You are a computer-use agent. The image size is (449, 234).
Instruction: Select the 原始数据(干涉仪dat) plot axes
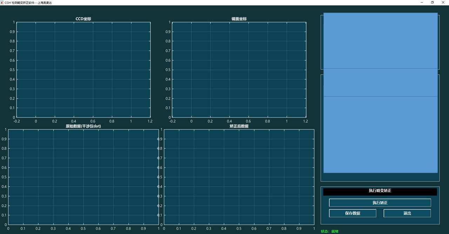[83, 177]
